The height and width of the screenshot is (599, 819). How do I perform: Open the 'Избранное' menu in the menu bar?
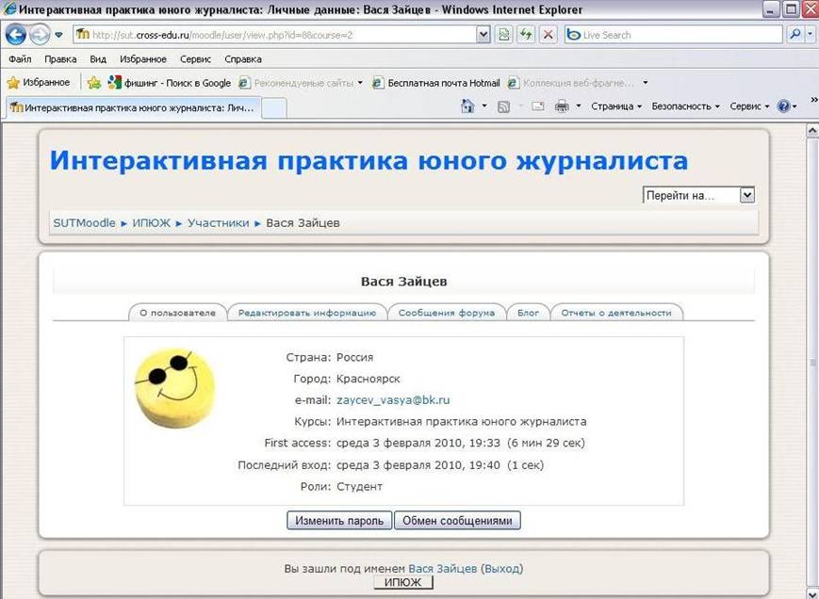tap(143, 59)
